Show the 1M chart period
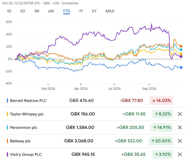Image resolution: width=190 pixels, height=161 pixels. pos(37,11)
